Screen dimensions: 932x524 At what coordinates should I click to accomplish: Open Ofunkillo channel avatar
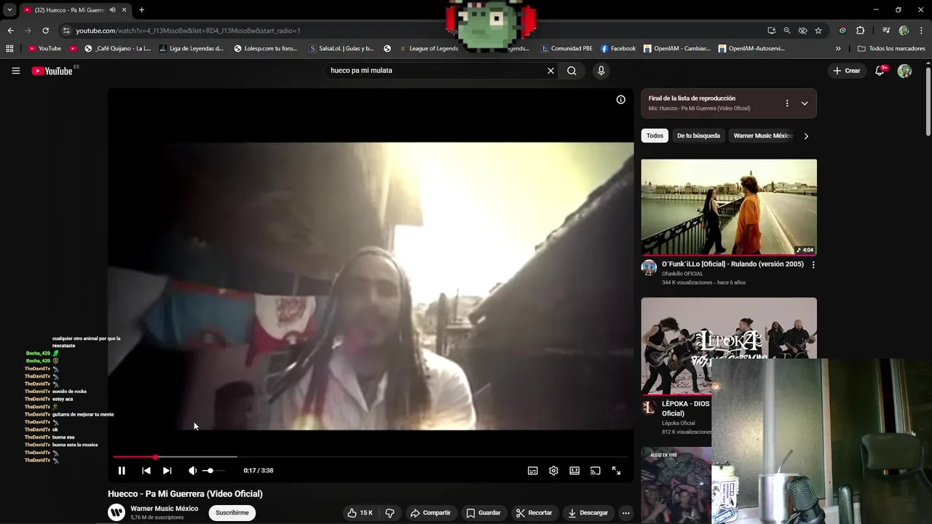click(649, 268)
